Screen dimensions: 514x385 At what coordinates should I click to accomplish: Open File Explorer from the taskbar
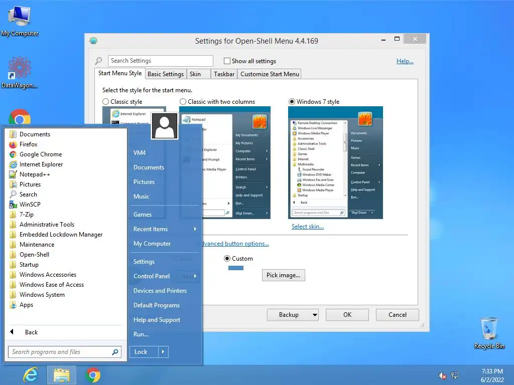(62, 375)
